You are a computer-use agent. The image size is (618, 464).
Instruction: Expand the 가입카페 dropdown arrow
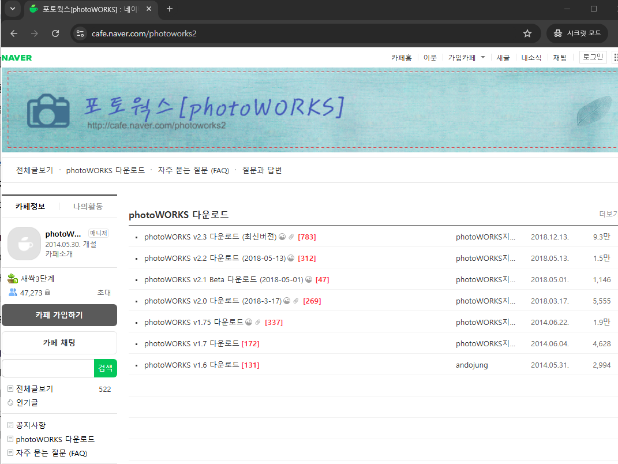(482, 57)
